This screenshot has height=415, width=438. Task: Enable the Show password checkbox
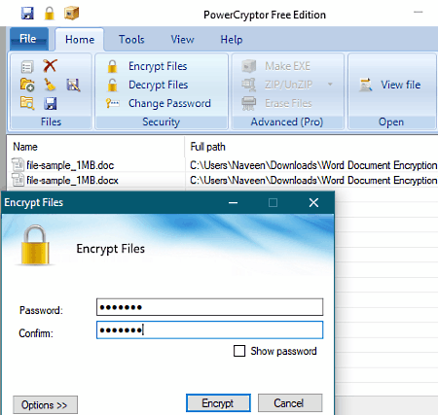(x=239, y=351)
